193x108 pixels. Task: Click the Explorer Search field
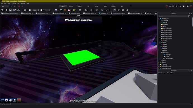tap(173, 16)
